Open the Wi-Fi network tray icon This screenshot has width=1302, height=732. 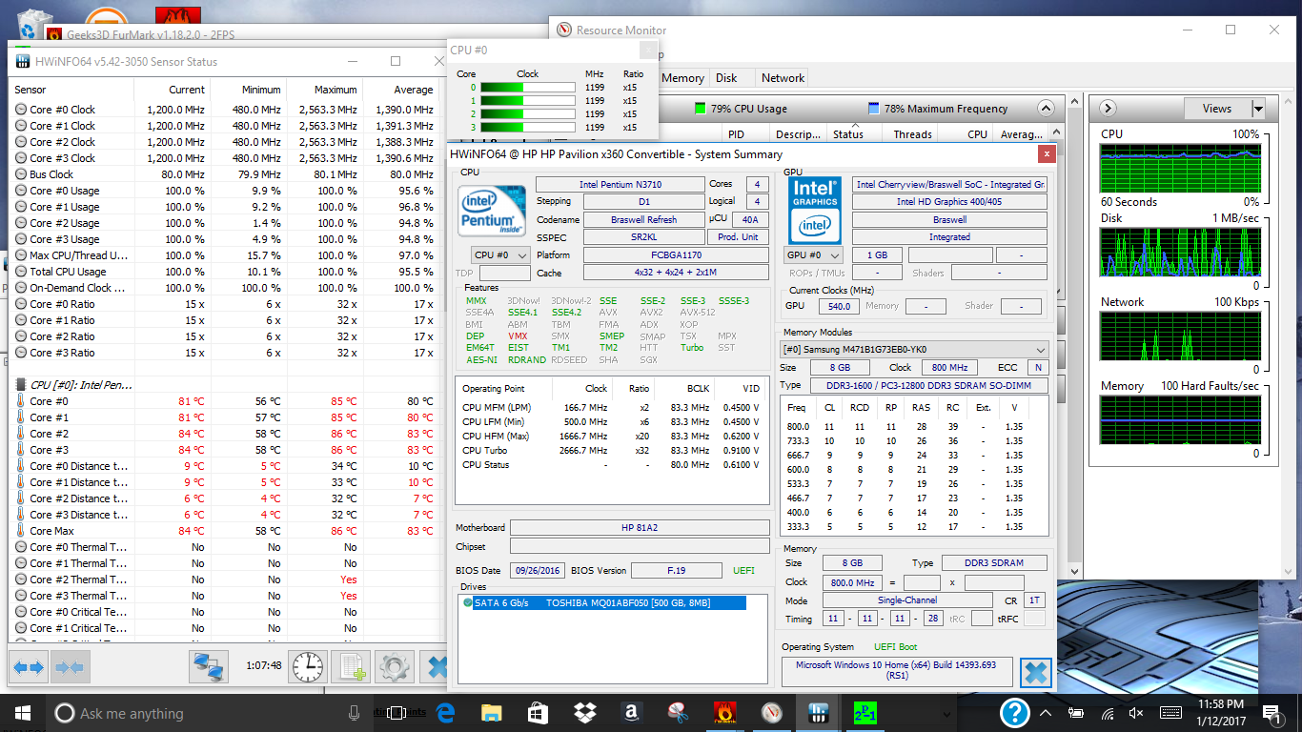pos(1107,713)
